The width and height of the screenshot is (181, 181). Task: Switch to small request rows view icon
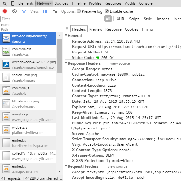[x=55, y=11]
